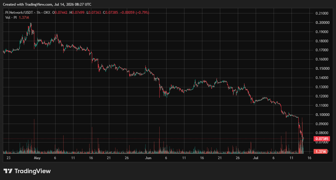Click the 0.18000 price axis label
Screen dimensions: 336x180
(x=322, y=41)
